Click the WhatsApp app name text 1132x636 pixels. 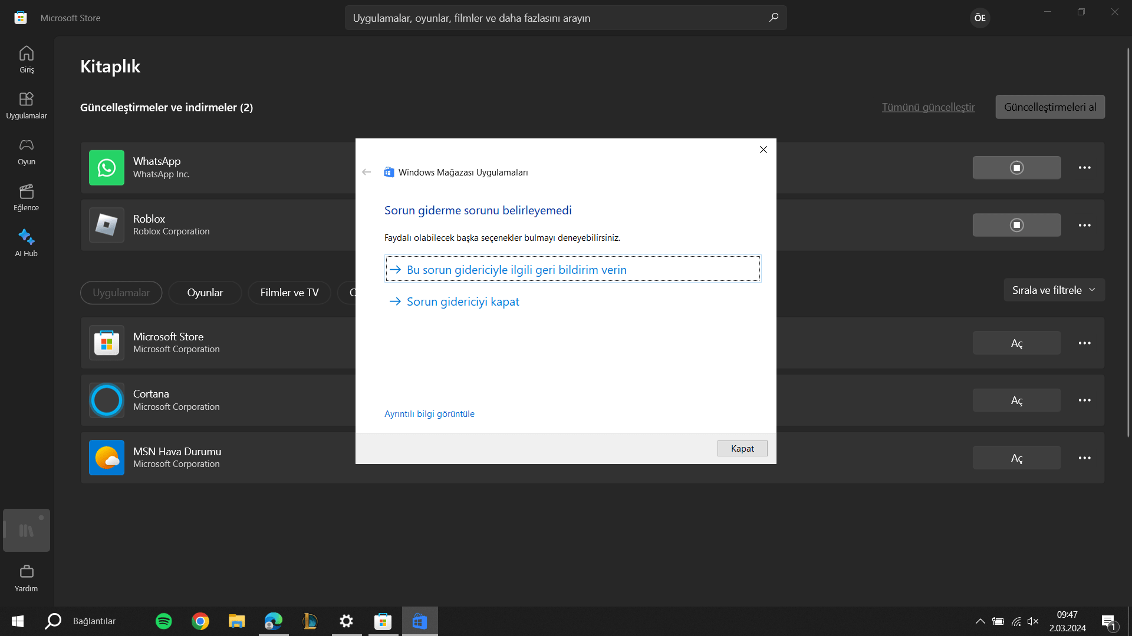(157, 161)
